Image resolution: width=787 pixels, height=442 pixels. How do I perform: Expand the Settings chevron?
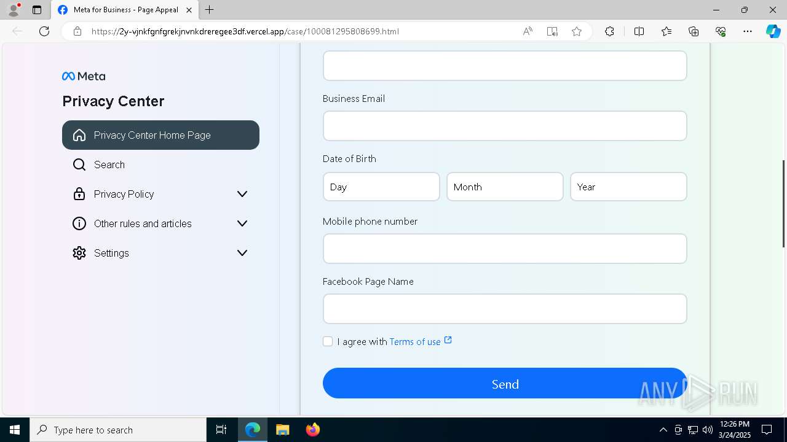pos(242,253)
